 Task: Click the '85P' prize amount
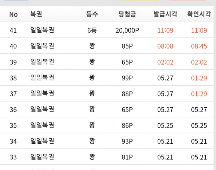tap(127, 46)
